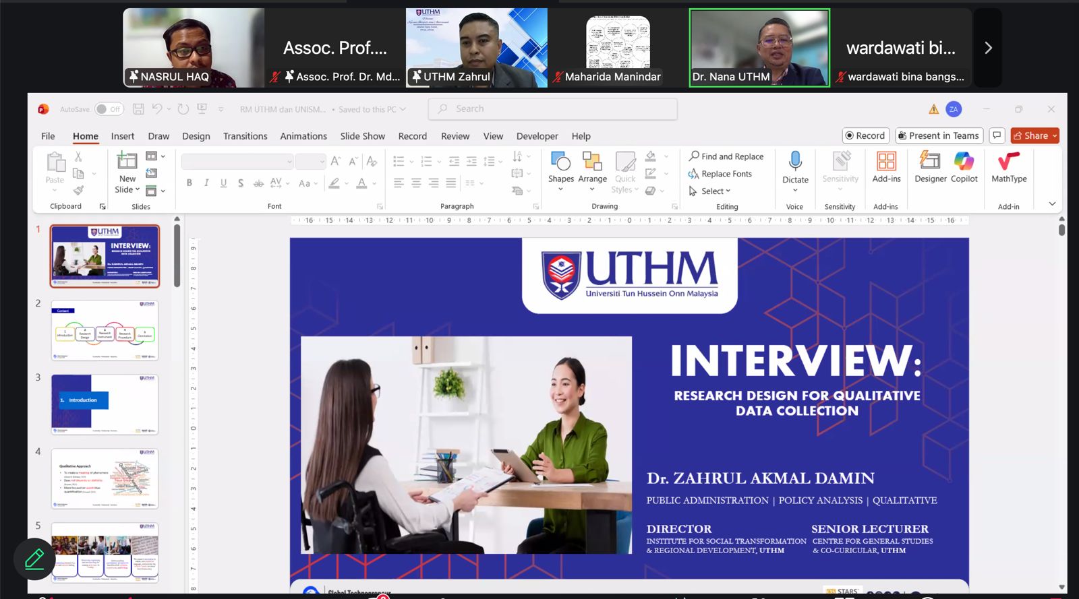This screenshot has height=599, width=1079.
Task: Click the Add-ins icon
Action: [886, 162]
